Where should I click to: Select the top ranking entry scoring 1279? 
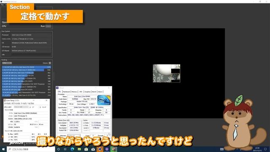[27, 67]
